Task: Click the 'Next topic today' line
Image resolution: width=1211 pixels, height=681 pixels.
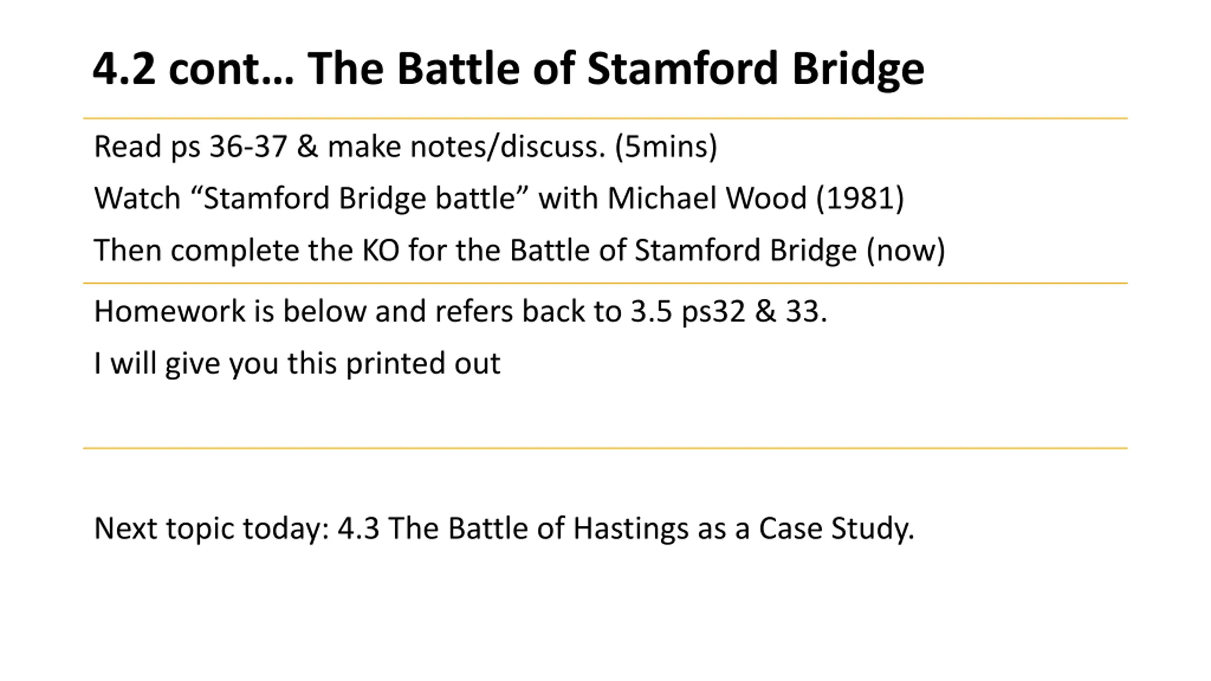Action: (504, 528)
